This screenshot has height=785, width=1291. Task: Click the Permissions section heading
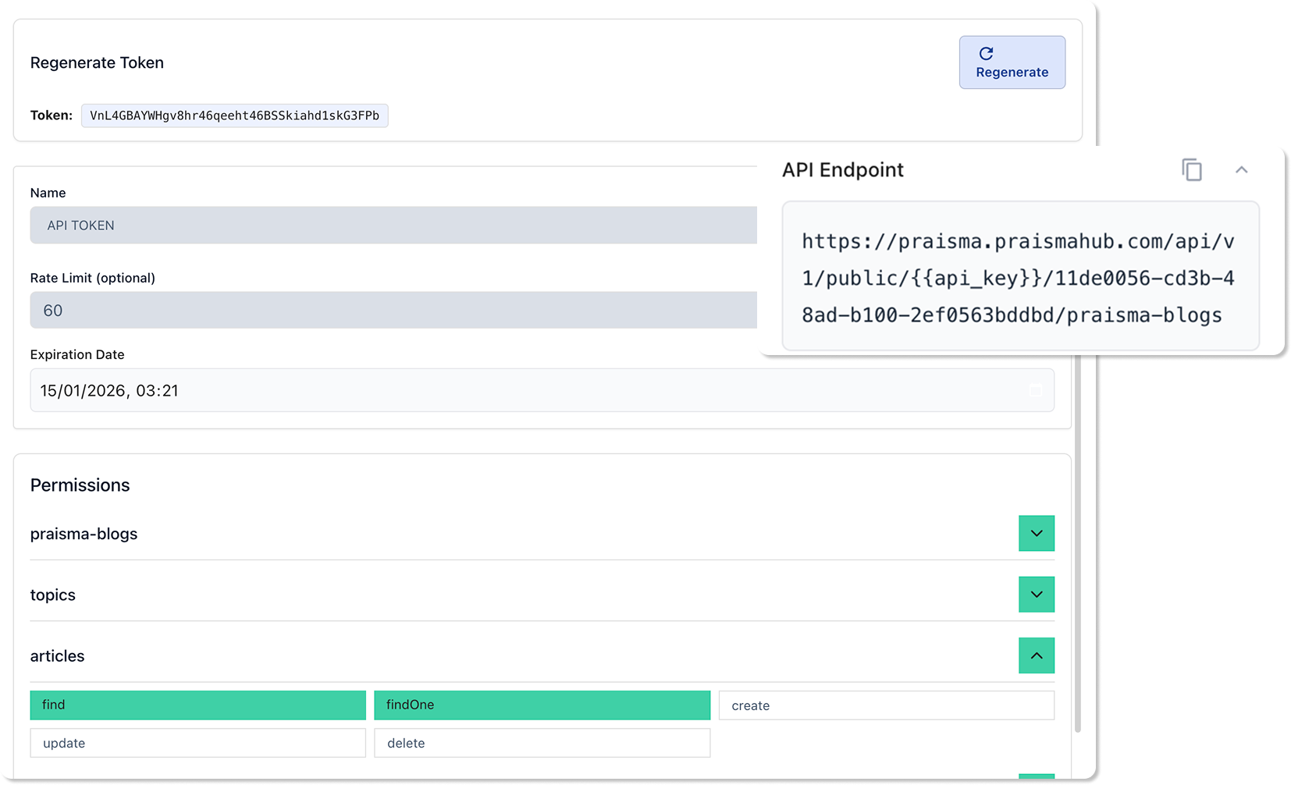point(80,485)
